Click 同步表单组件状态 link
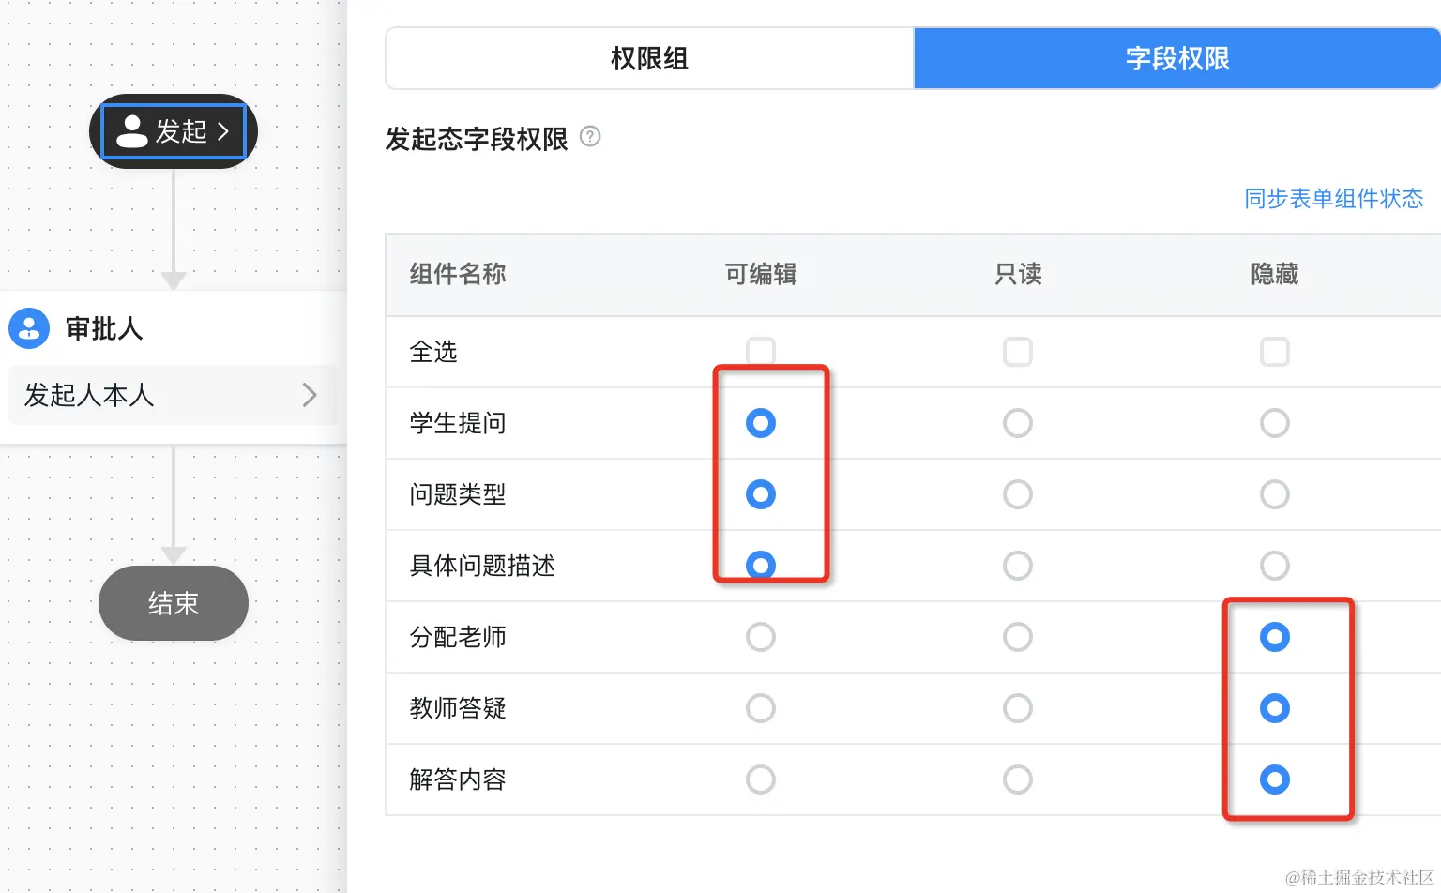 [1333, 199]
